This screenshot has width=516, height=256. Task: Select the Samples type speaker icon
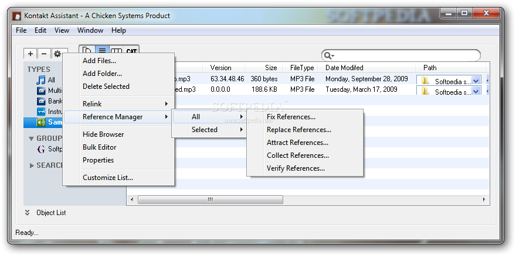point(41,122)
